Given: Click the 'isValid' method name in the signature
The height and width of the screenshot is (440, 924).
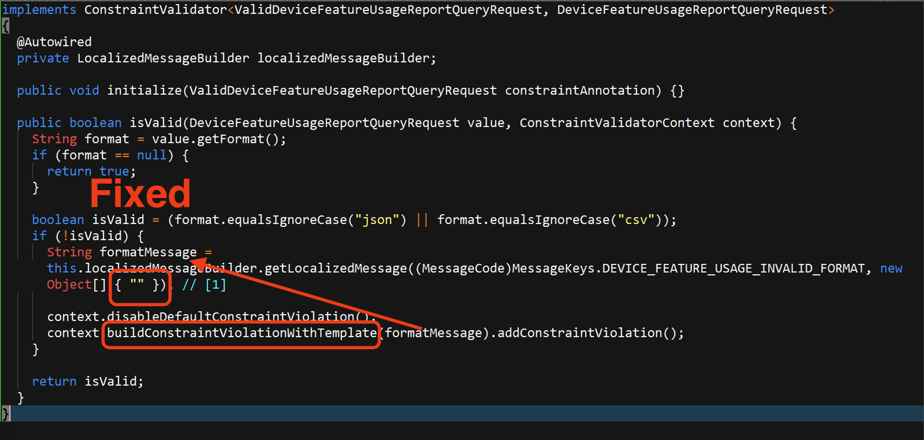Looking at the screenshot, I should point(156,123).
